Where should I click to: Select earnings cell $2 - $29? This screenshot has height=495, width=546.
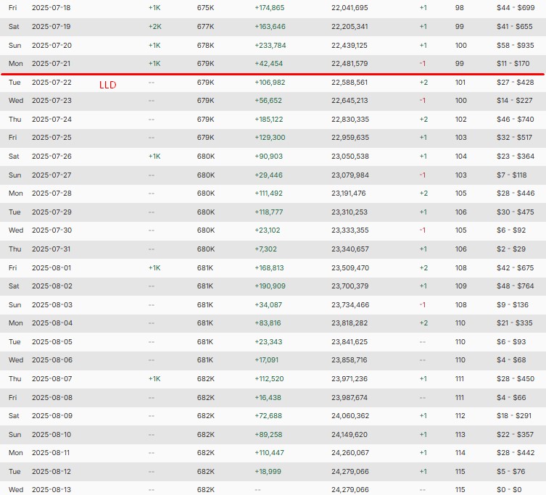[511, 249]
